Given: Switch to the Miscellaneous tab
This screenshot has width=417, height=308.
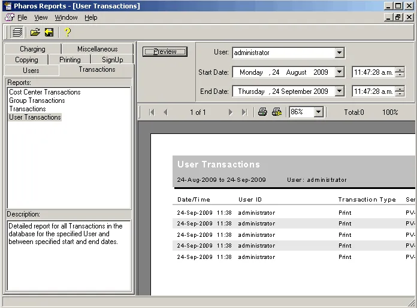Looking at the screenshot, I should (x=97, y=49).
